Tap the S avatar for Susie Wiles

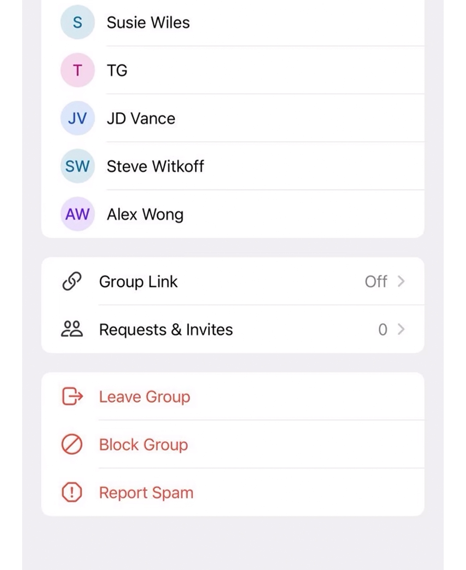pyautogui.click(x=77, y=22)
